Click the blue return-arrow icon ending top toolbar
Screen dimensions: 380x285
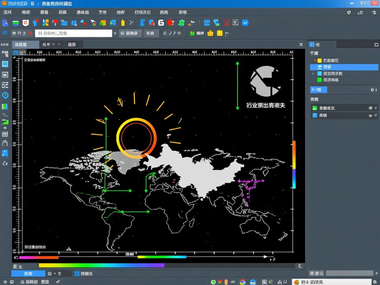245,23
